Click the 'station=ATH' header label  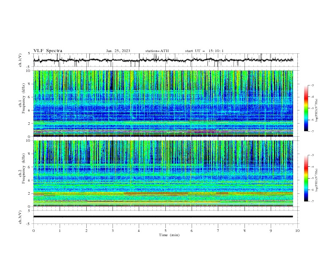tap(157, 51)
